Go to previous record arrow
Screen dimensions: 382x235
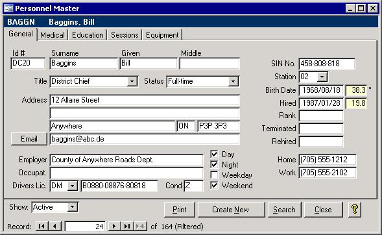click(x=55, y=226)
